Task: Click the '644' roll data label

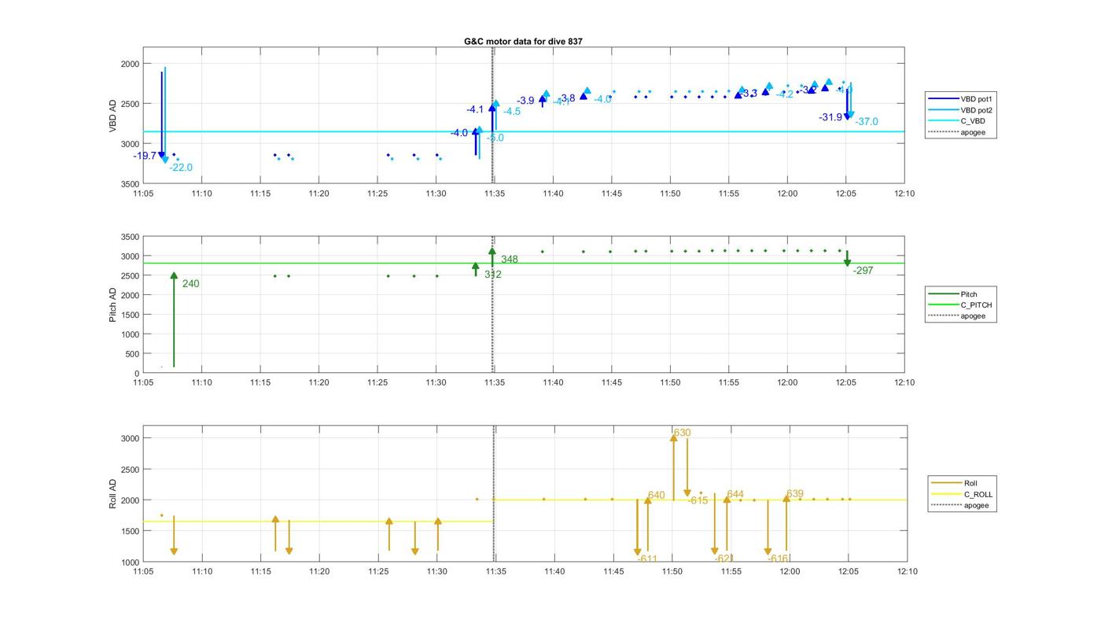Action: click(x=735, y=495)
